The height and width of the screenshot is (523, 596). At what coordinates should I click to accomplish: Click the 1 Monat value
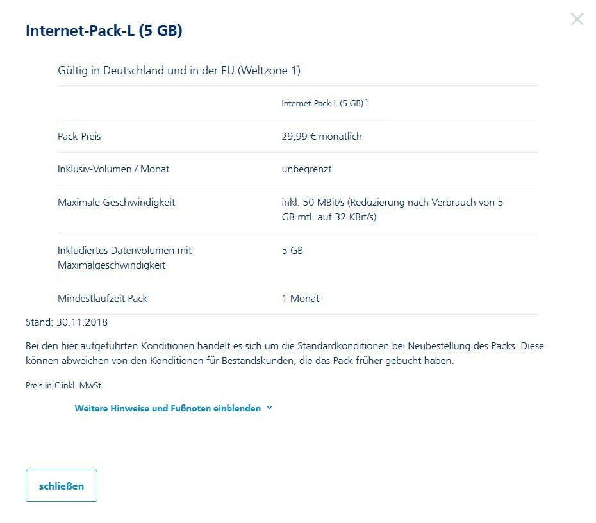[300, 299]
